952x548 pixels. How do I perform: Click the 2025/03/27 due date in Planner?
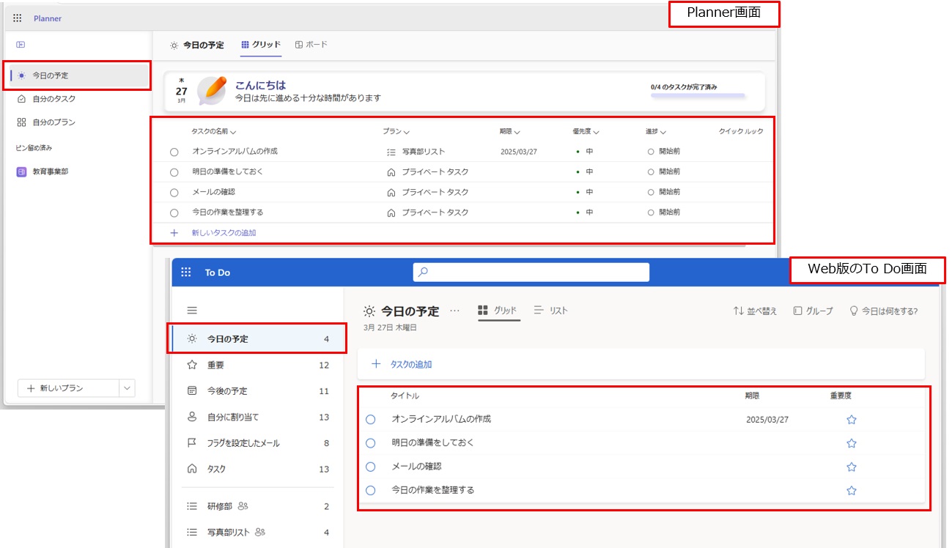pos(518,152)
